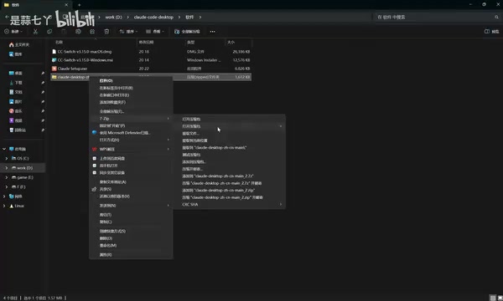Switch to details view in status bar
Screen dimensions: 503x301
pos(493,298)
